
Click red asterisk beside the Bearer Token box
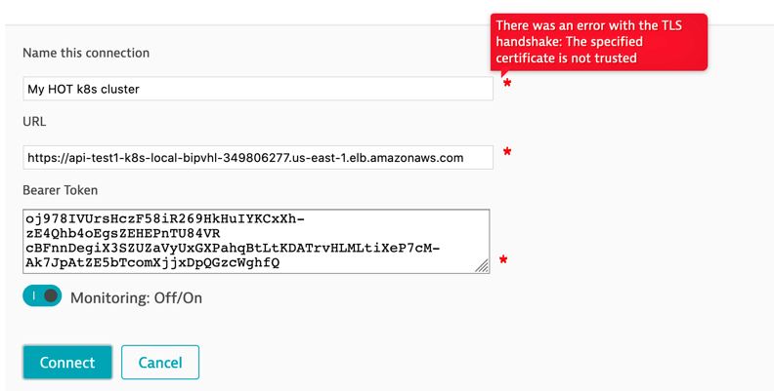[503, 260]
